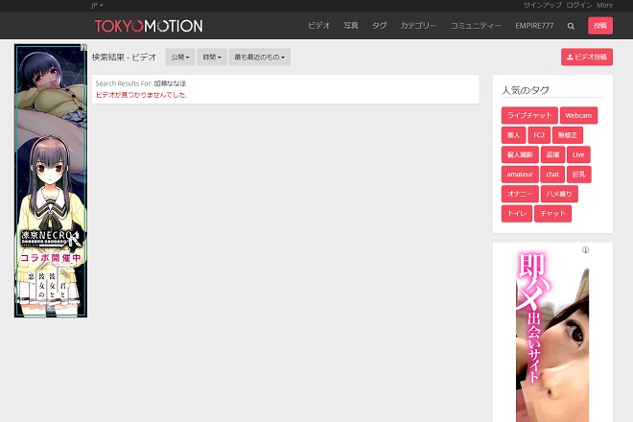Navigate to コミュニティー in navbar
633x422 pixels.
pos(477,26)
